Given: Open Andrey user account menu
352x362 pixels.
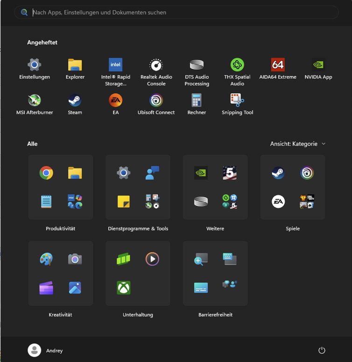Looking at the screenshot, I should [45, 350].
